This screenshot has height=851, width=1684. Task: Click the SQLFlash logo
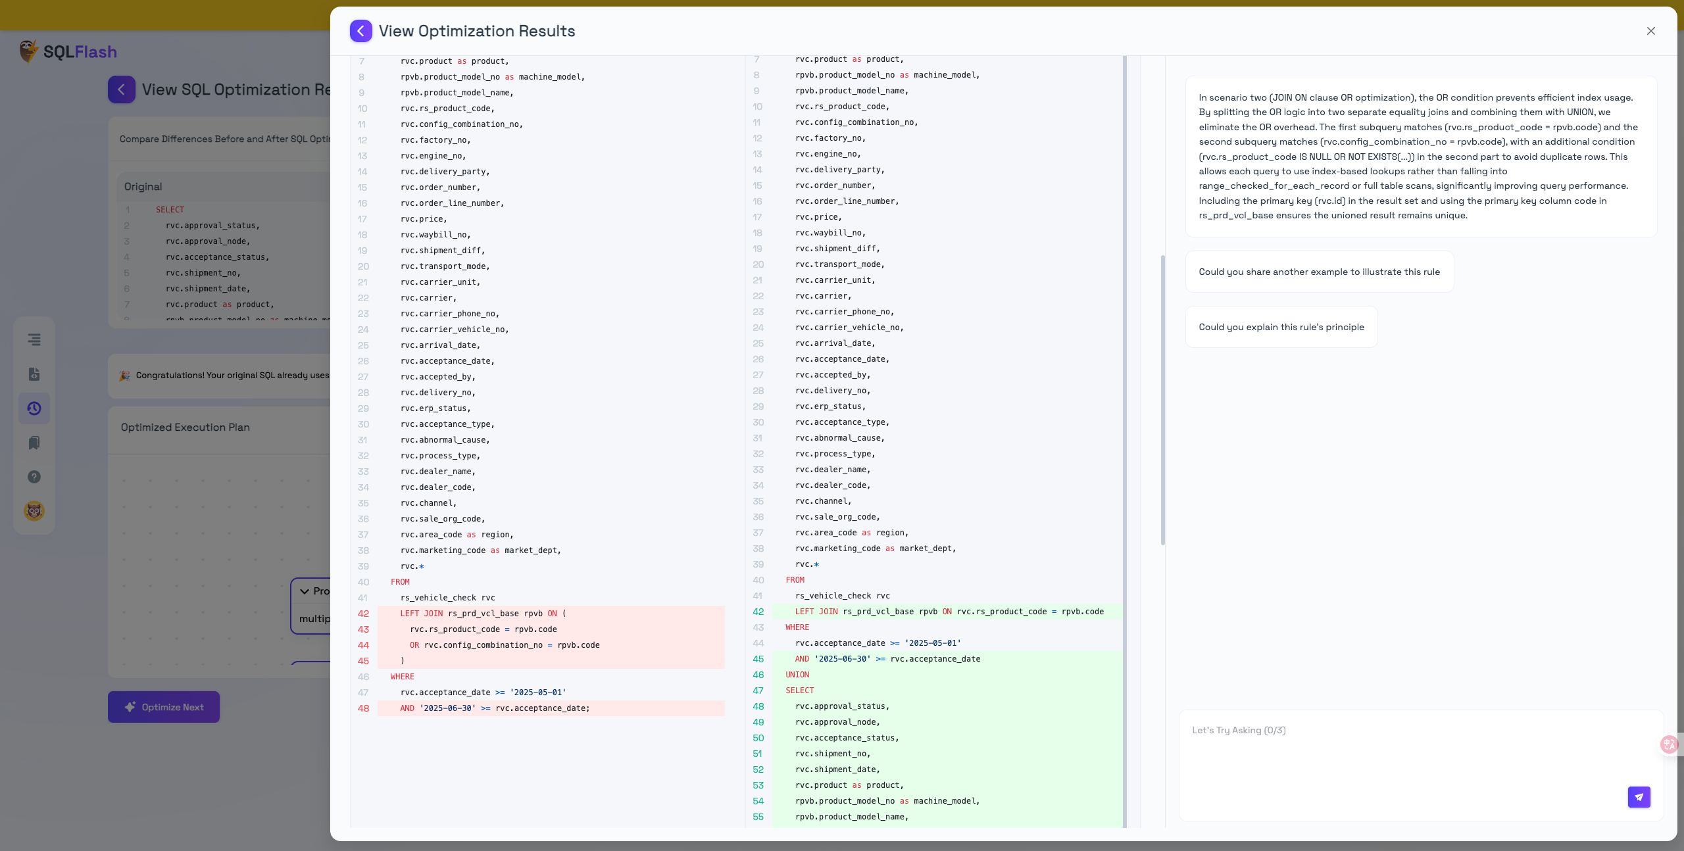[68, 51]
